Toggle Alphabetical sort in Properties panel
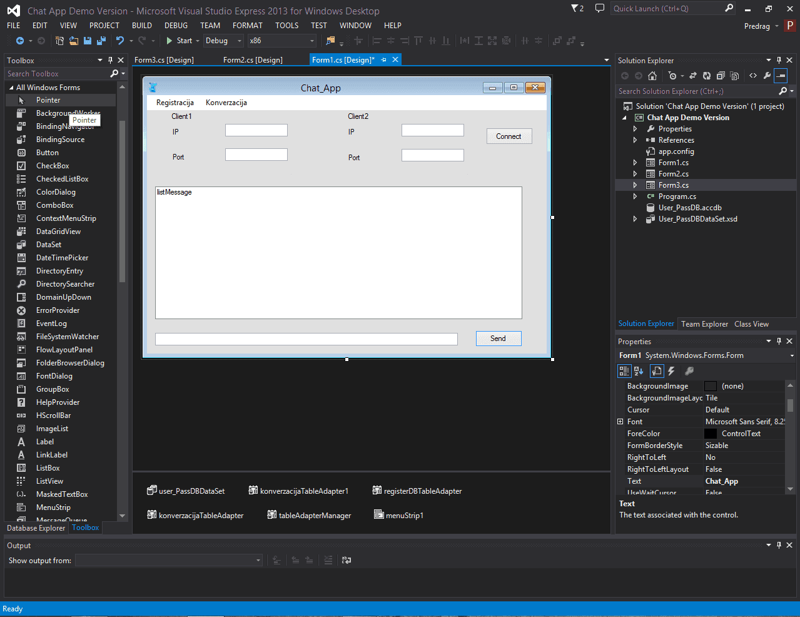 [639, 371]
